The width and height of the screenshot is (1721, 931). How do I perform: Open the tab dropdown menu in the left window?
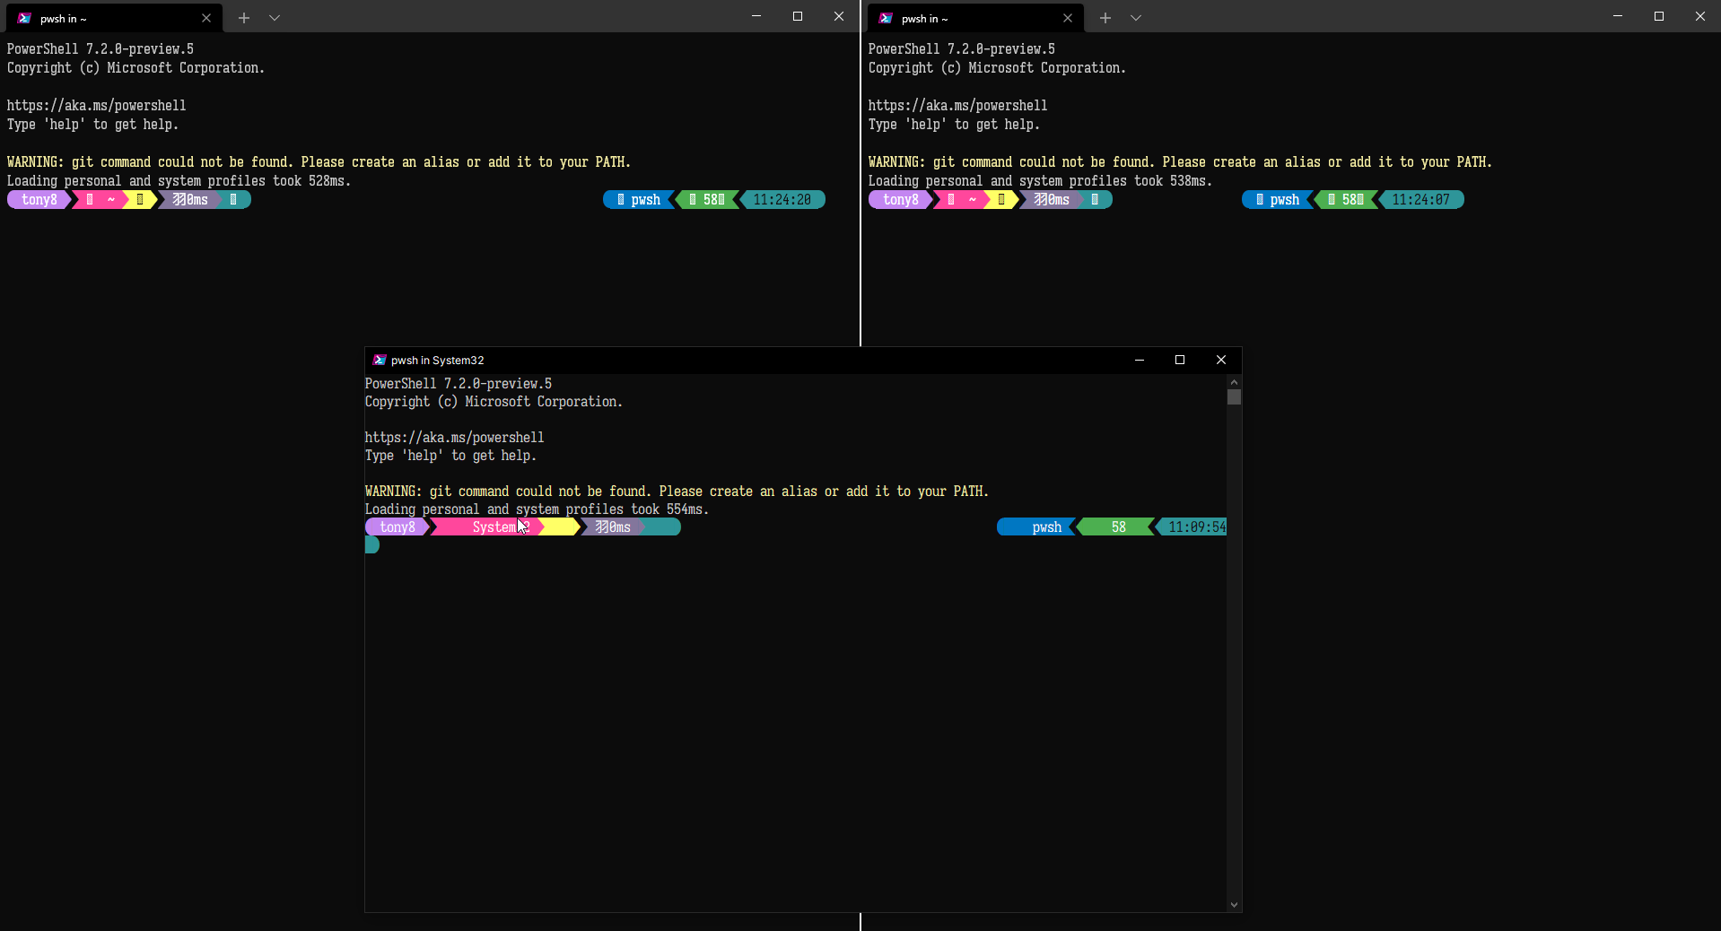[275, 18]
